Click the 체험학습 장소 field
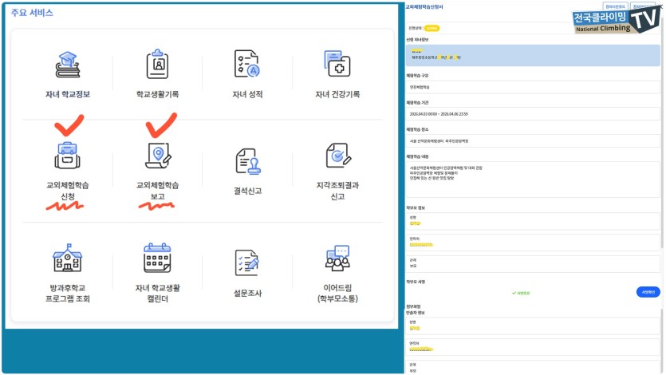 click(533, 140)
